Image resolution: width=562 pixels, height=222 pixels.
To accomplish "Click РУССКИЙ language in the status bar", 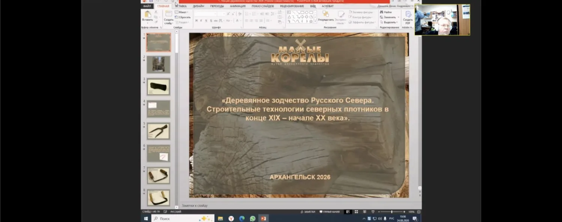I will (x=176, y=211).
